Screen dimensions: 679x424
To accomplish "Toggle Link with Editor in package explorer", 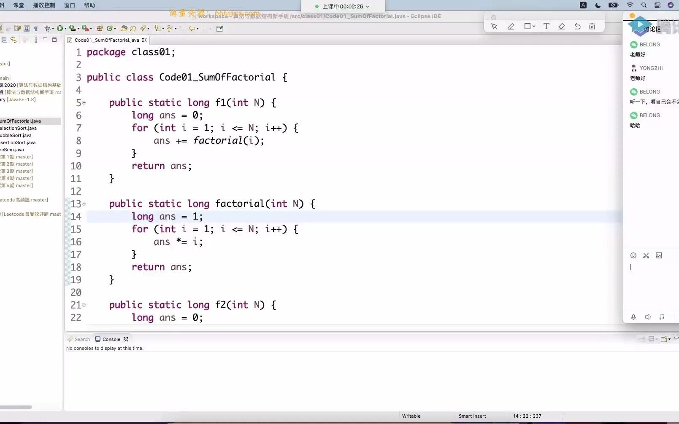I will (x=14, y=40).
